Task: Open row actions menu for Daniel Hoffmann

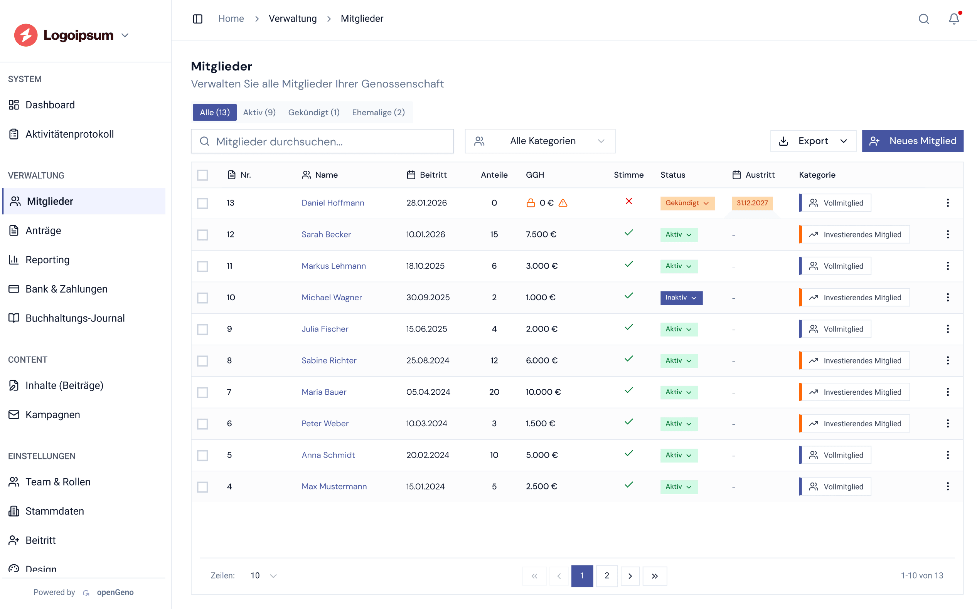Action: point(948,203)
